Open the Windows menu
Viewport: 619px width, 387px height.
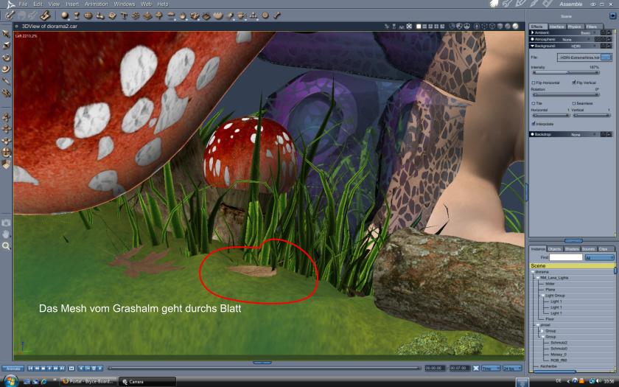pos(125,4)
